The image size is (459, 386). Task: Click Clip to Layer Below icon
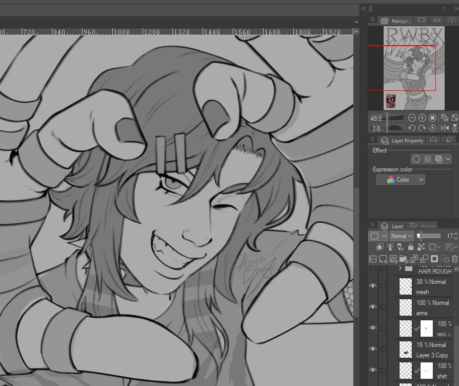pos(380,247)
